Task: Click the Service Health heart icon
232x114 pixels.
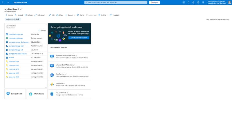Action: coord(8,94)
